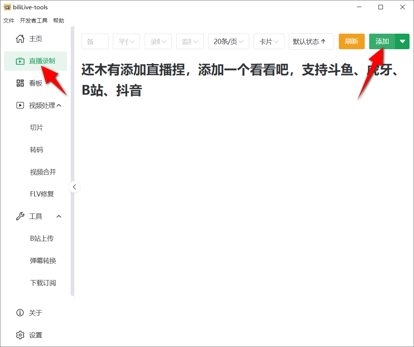Collapse the sidebar with the left chevron
This screenshot has width=414, height=347.
click(x=74, y=187)
